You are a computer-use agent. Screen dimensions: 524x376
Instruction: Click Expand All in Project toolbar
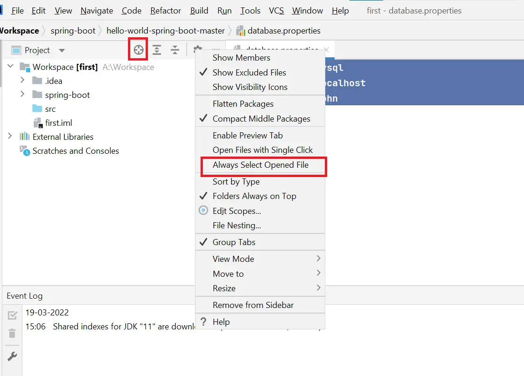[157, 48]
